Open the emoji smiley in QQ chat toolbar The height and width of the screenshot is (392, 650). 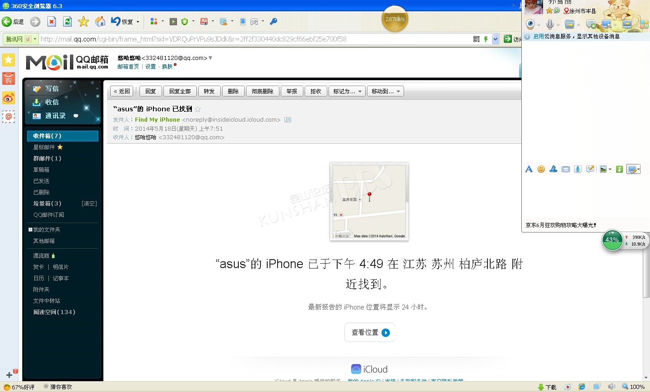coord(541,169)
